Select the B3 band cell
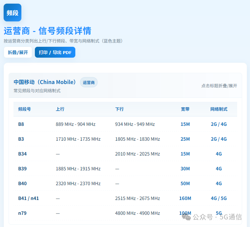250x227 pixels. coord(21,139)
